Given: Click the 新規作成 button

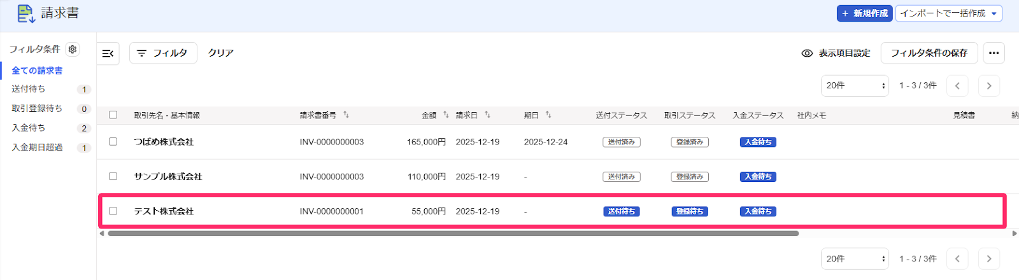Looking at the screenshot, I should 864,13.
